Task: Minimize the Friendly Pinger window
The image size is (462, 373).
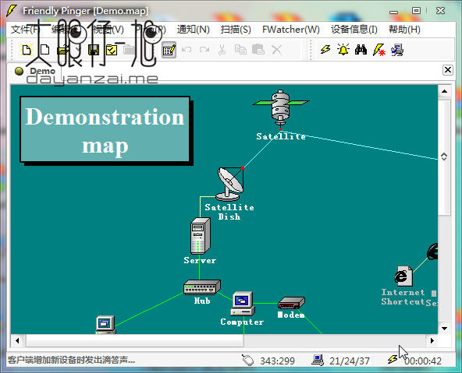Action: pyautogui.click(x=393, y=11)
